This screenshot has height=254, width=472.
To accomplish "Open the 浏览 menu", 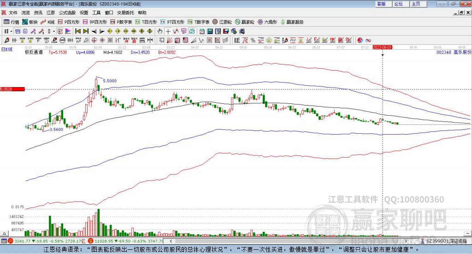I will [x=26, y=12].
